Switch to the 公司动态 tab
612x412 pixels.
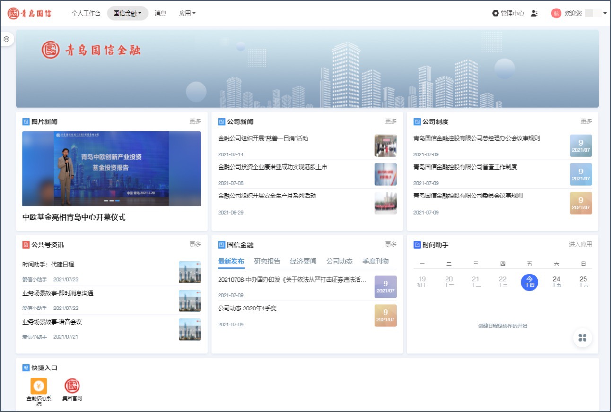tap(340, 261)
